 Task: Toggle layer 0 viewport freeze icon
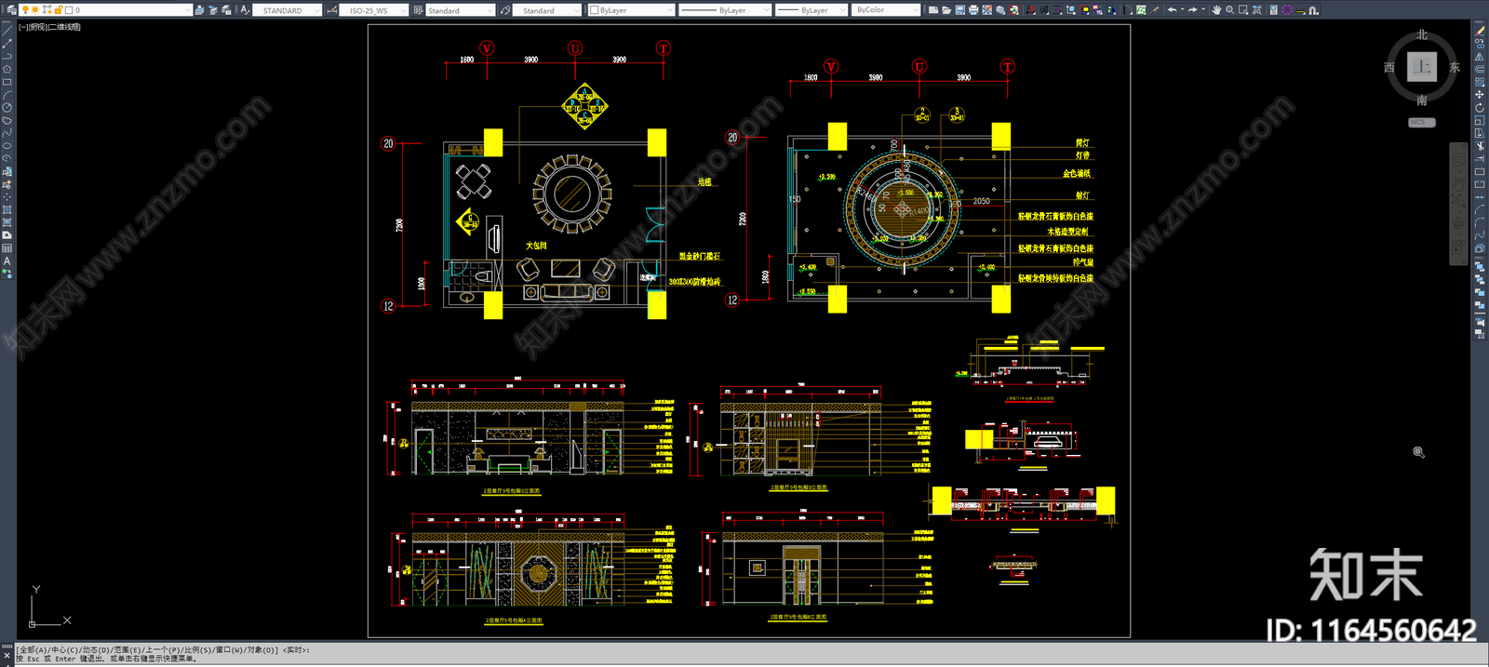[47, 10]
